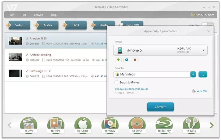Choose the to MP4 output format

pyautogui.click(x=56, y=125)
